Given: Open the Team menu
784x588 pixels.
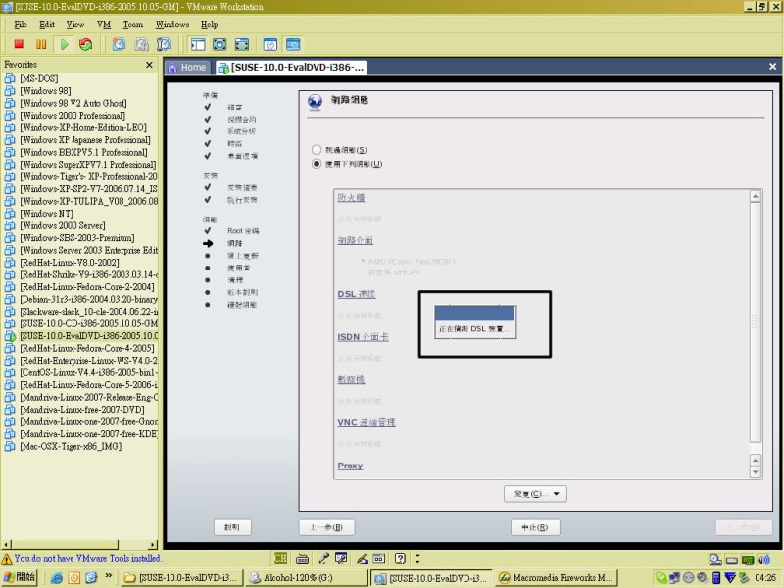Looking at the screenshot, I should point(133,24).
